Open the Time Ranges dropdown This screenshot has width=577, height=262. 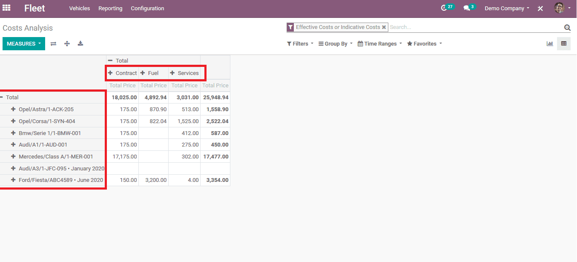380,44
